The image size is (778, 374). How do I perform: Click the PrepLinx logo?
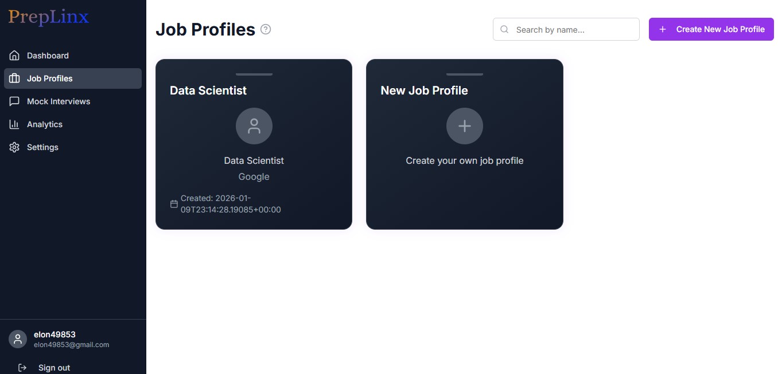pos(48,18)
